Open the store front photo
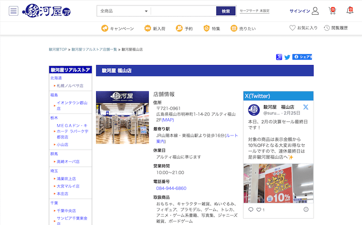 [x=122, y=117]
